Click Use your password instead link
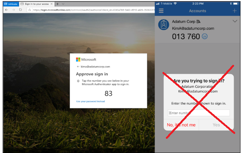This screenshot has height=153, width=242. coord(90,101)
